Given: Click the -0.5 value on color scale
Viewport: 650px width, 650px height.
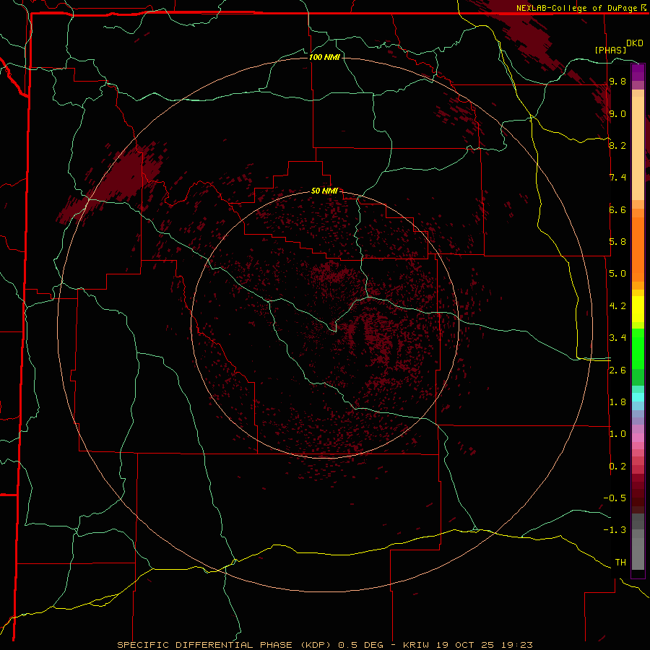Looking at the screenshot, I should (x=615, y=498).
